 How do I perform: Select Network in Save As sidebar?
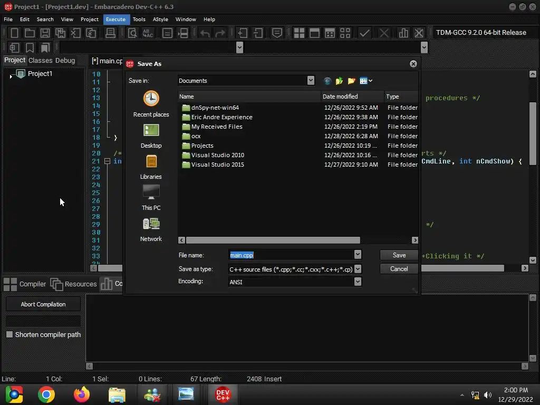(x=151, y=229)
